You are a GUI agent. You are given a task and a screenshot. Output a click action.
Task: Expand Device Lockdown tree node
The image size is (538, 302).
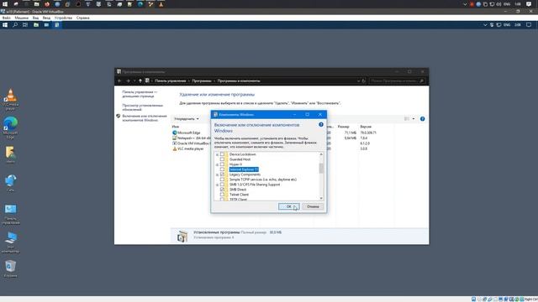[x=217, y=154]
